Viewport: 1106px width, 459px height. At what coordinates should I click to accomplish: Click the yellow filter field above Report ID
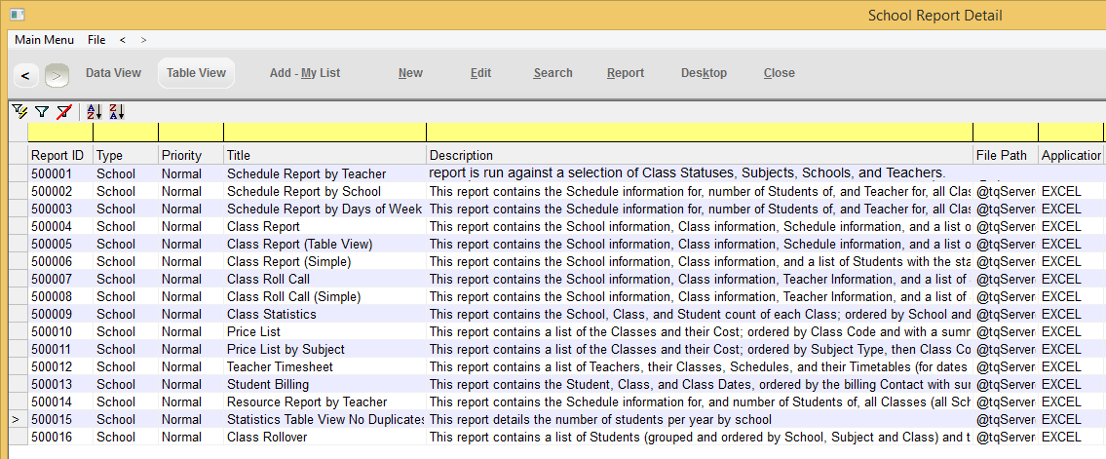coord(60,133)
